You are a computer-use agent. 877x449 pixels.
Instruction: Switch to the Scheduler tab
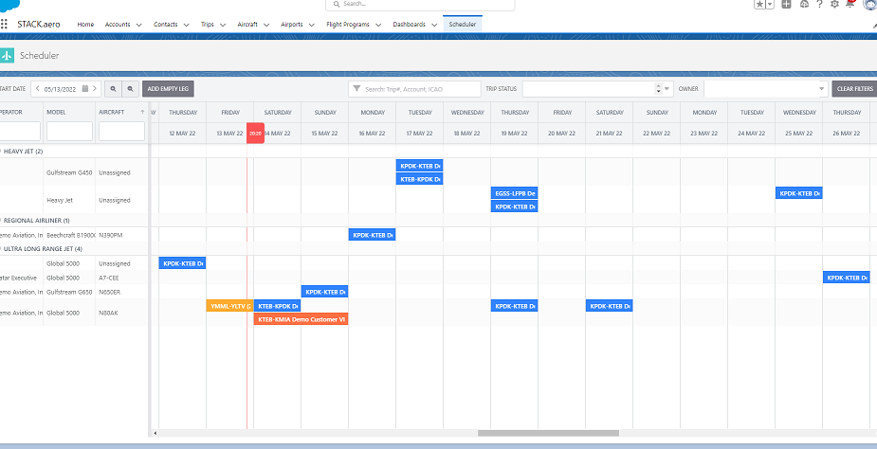tap(463, 24)
